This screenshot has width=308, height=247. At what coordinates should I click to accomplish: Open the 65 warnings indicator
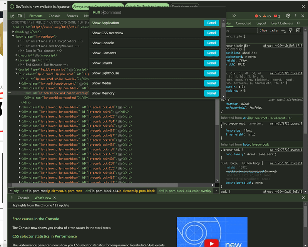coord(267,16)
